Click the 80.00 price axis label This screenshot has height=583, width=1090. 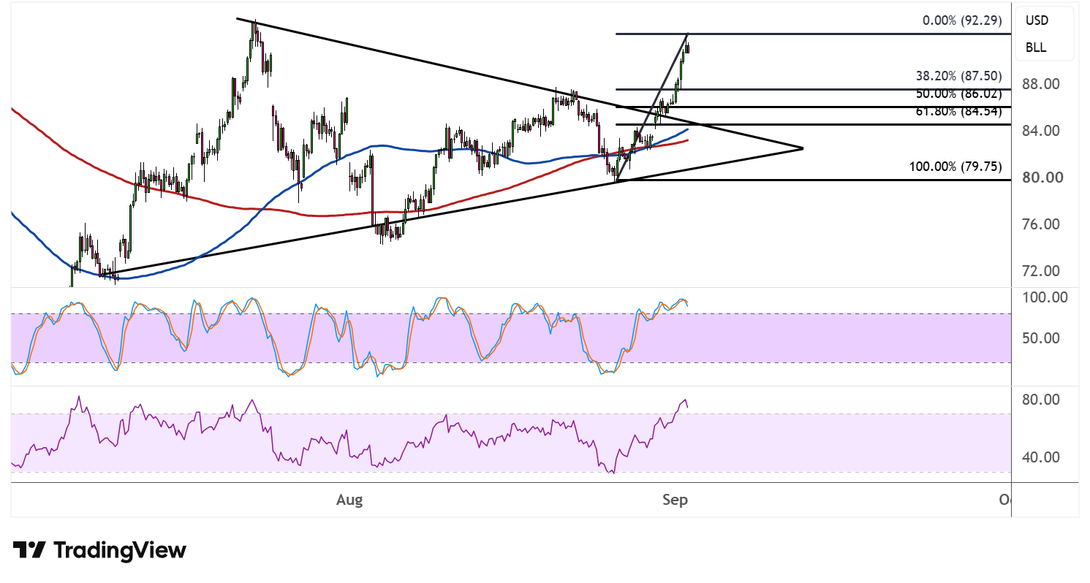(x=1042, y=178)
